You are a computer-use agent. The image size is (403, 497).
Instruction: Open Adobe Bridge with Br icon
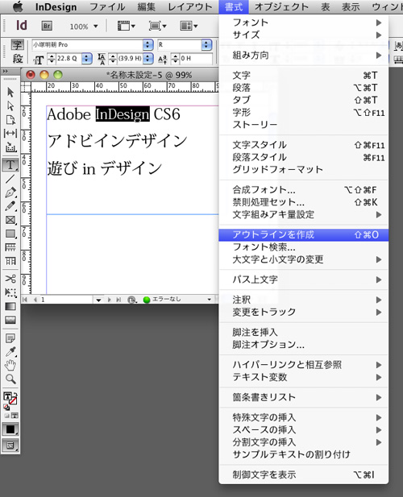tap(47, 26)
